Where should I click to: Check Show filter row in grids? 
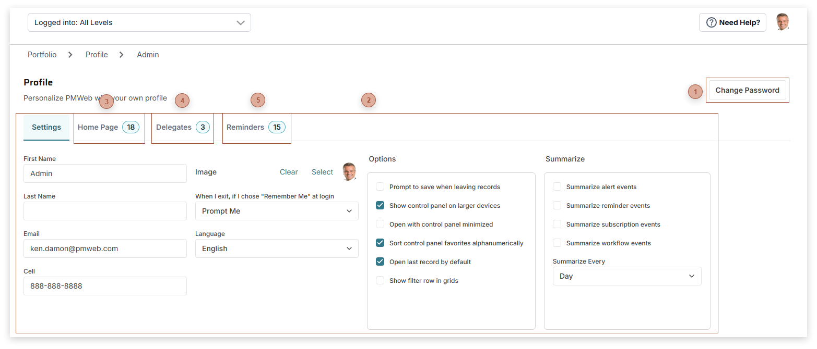[380, 281]
